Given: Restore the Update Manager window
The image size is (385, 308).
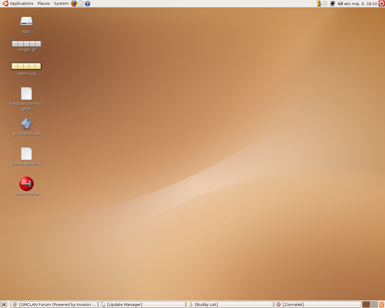Looking at the screenshot, I should click(142, 304).
